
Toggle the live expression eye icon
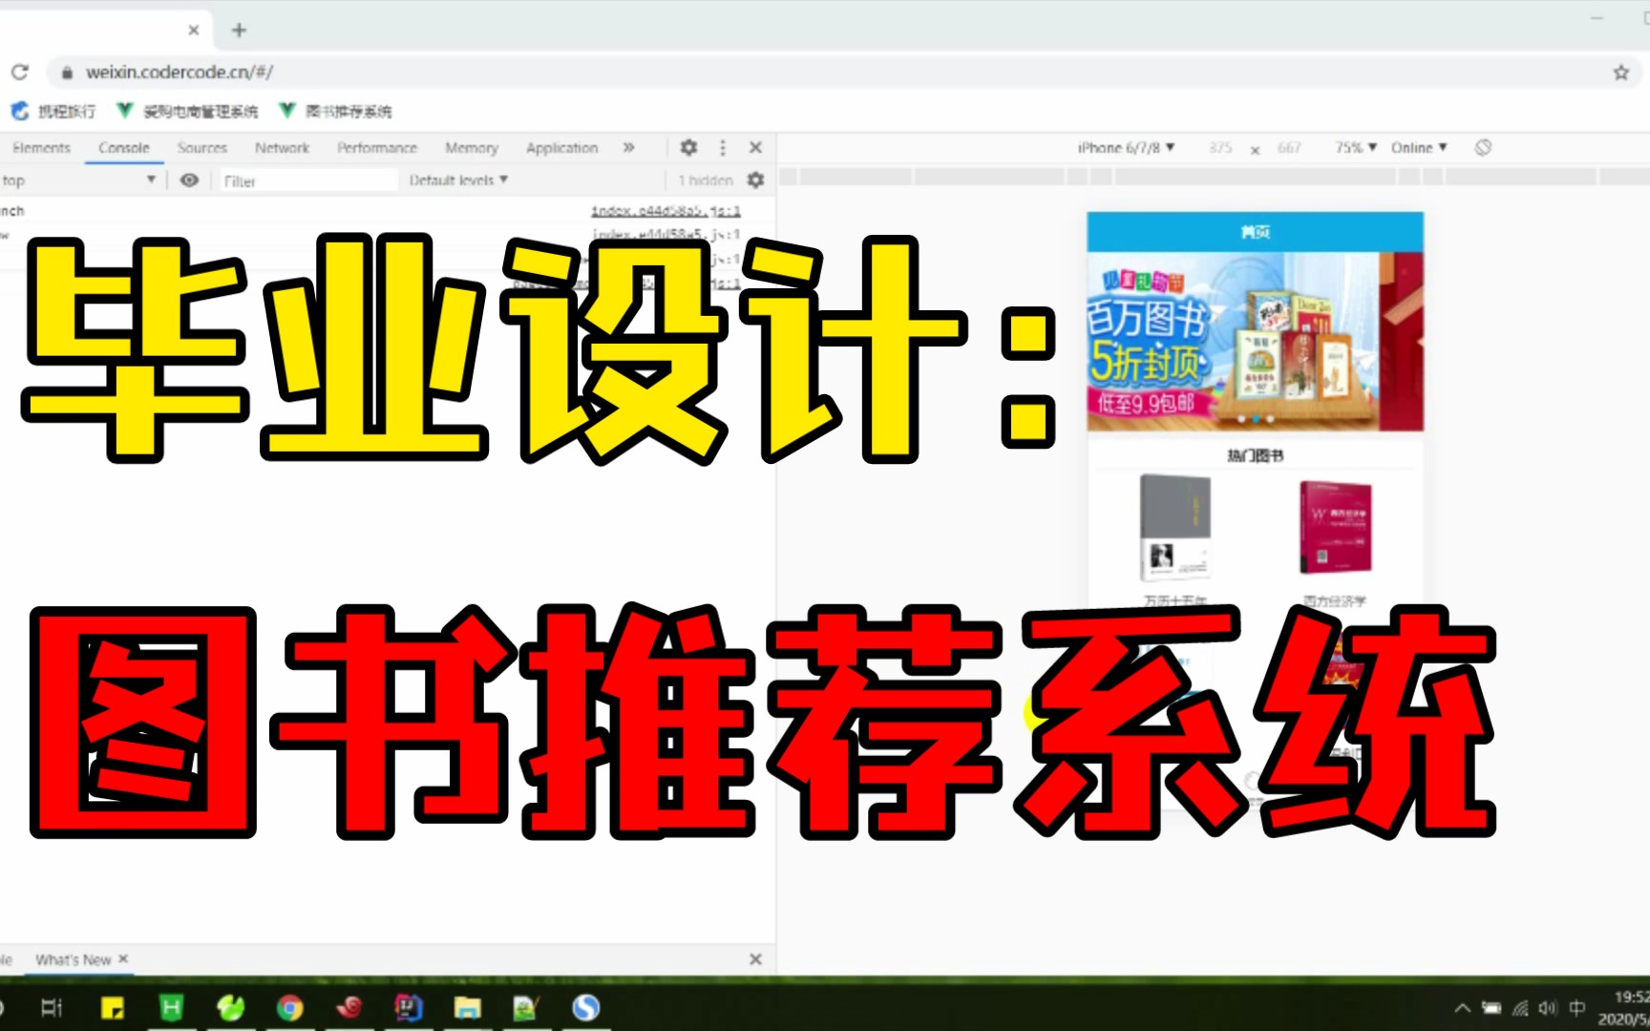(x=189, y=180)
